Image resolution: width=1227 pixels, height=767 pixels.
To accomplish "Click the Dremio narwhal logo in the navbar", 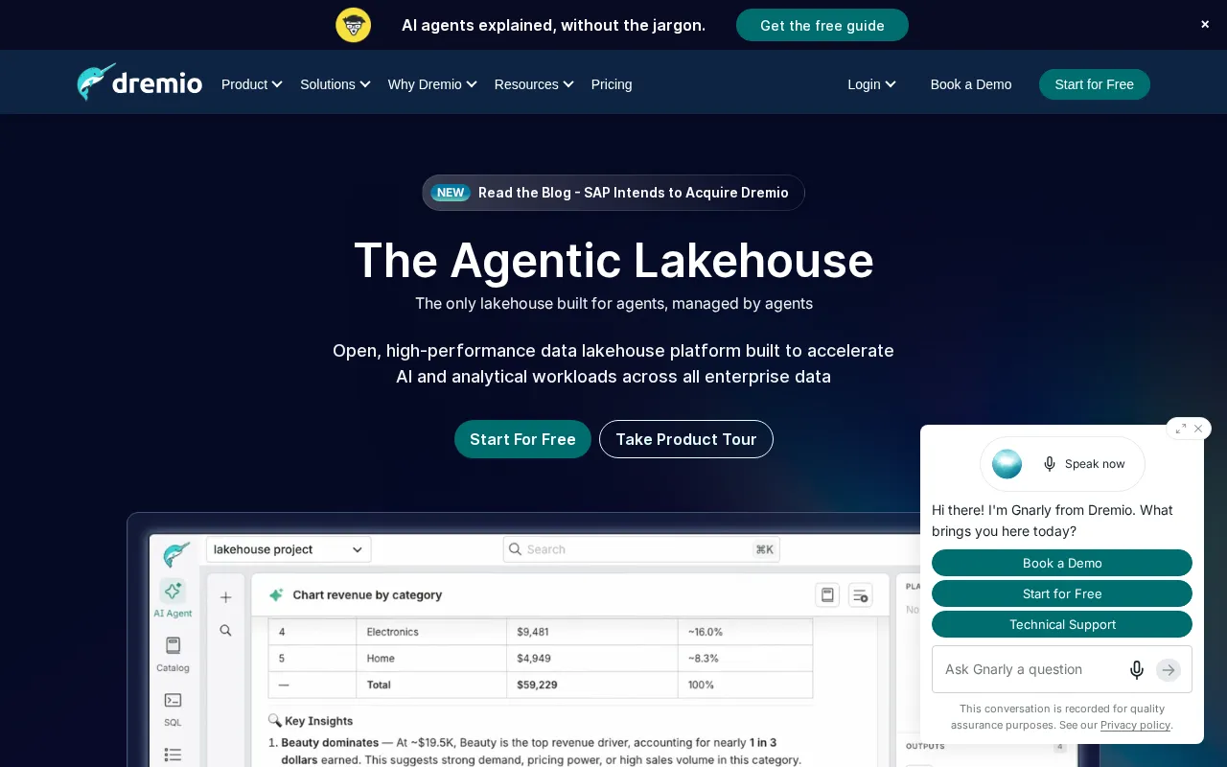I will [139, 83].
